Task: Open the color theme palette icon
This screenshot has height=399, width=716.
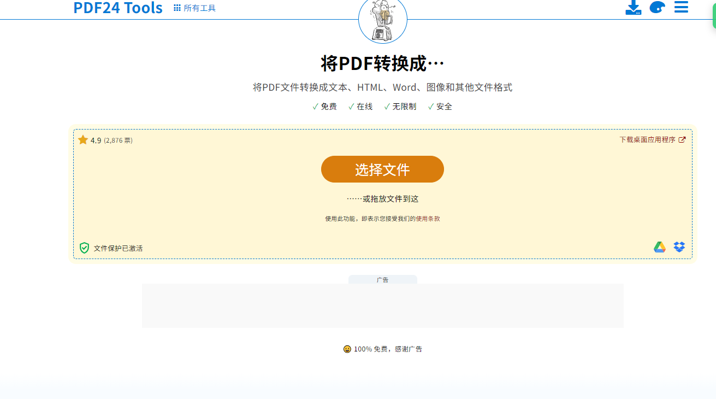Action: [657, 8]
